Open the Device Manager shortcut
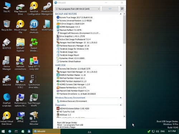 [7, 63]
